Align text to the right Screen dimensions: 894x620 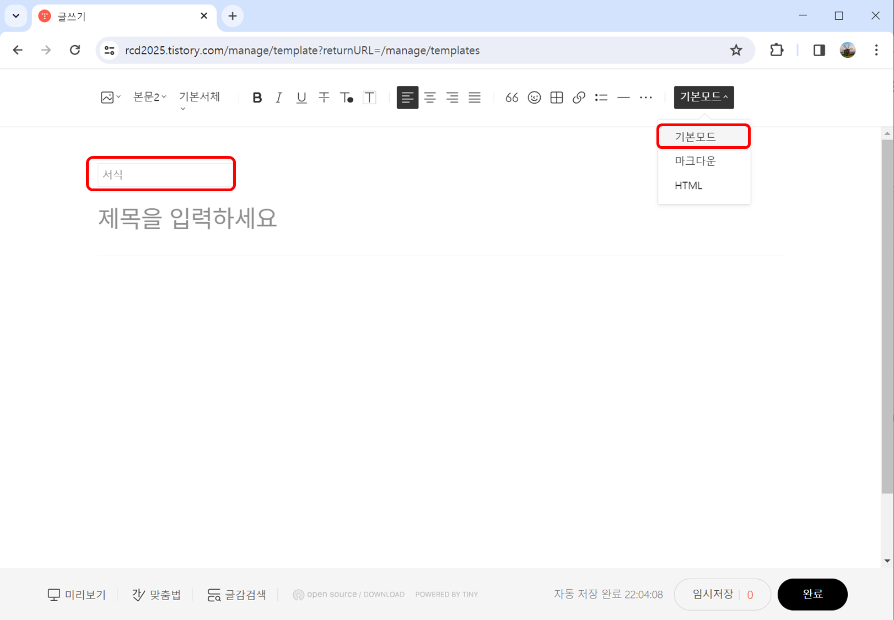pyautogui.click(x=453, y=98)
